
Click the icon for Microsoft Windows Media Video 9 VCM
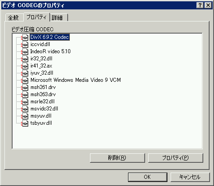point(25,80)
